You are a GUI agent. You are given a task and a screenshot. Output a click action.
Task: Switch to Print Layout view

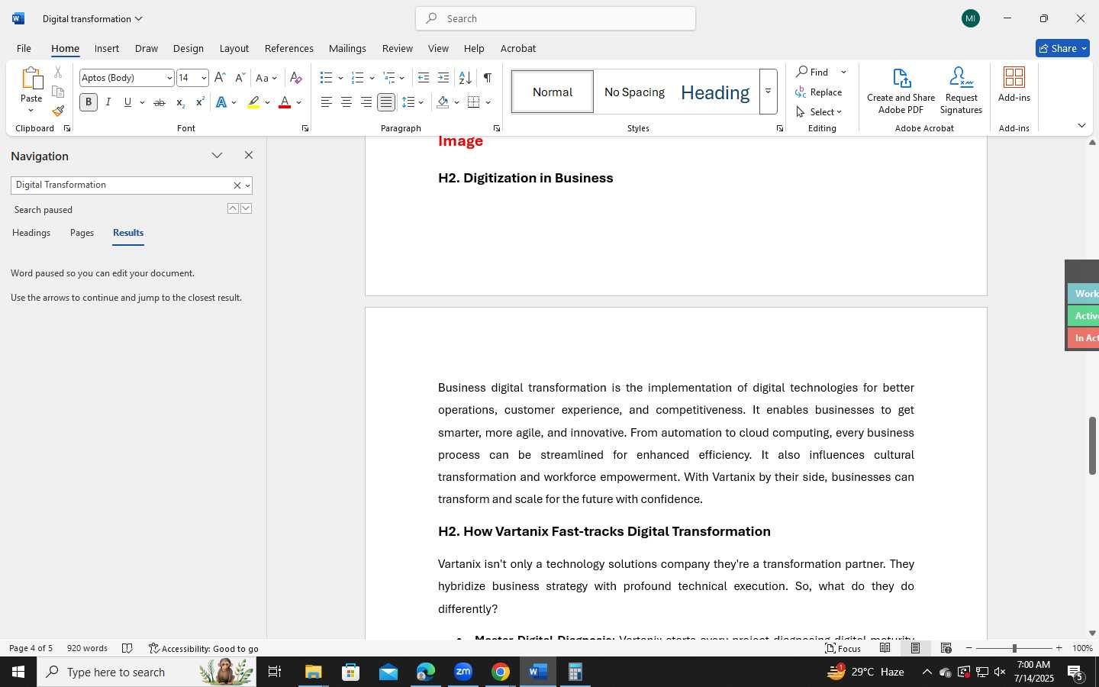(915, 648)
